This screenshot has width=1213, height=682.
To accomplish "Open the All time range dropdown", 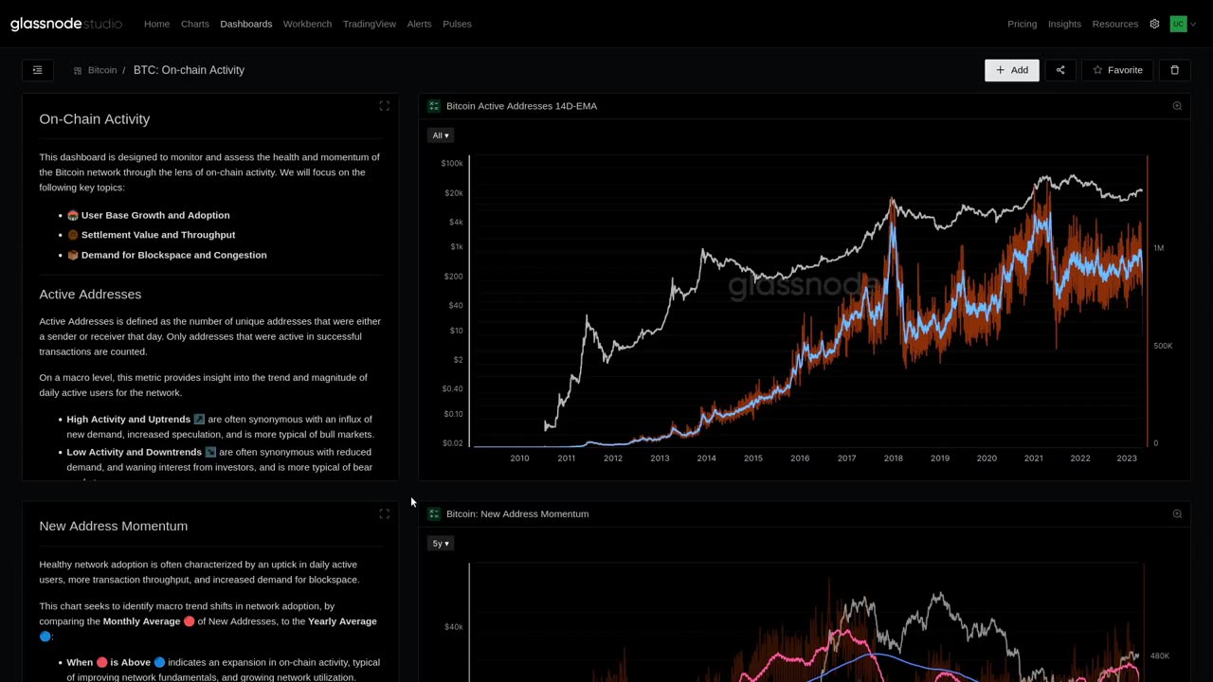I will [x=440, y=135].
